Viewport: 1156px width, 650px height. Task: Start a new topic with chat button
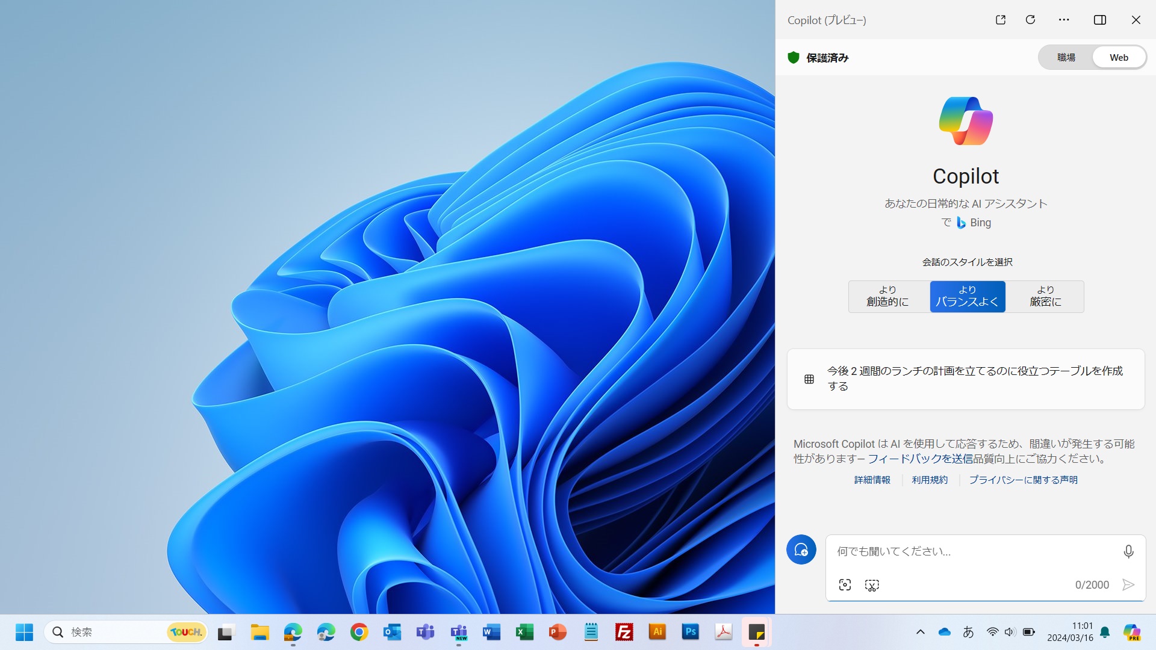coord(801,549)
